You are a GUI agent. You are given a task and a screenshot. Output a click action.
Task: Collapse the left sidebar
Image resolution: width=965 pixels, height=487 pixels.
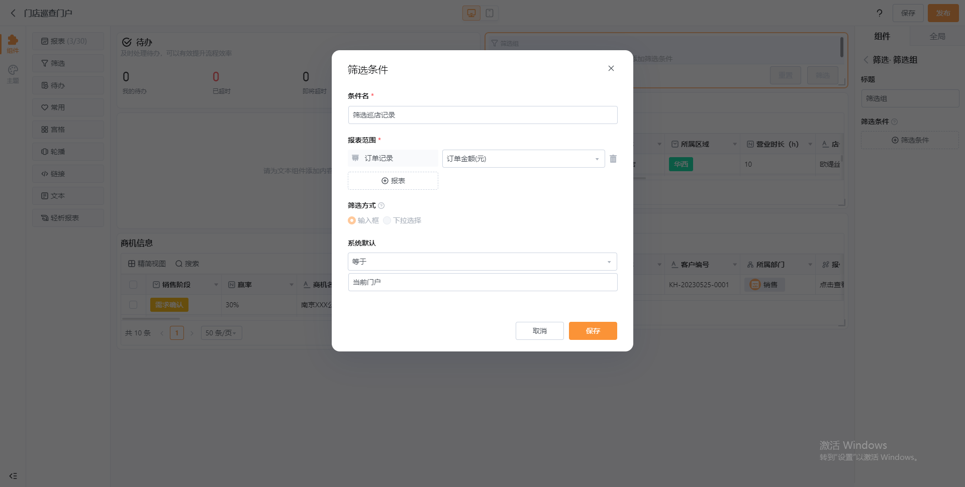tap(13, 476)
